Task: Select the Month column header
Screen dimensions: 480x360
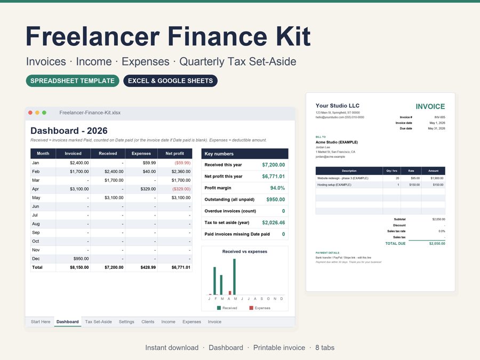Action: tap(43, 154)
